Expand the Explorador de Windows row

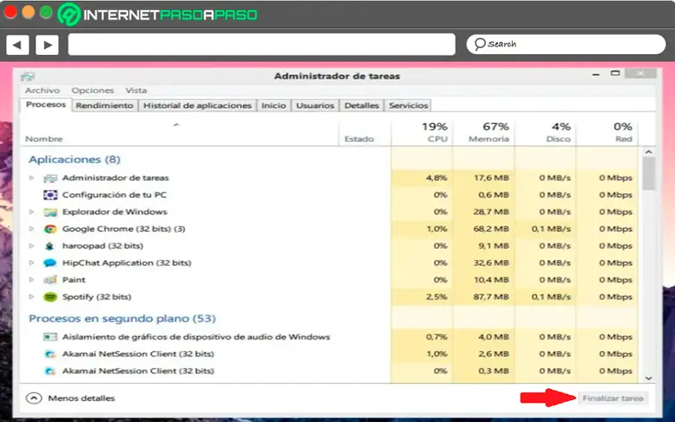point(31,212)
